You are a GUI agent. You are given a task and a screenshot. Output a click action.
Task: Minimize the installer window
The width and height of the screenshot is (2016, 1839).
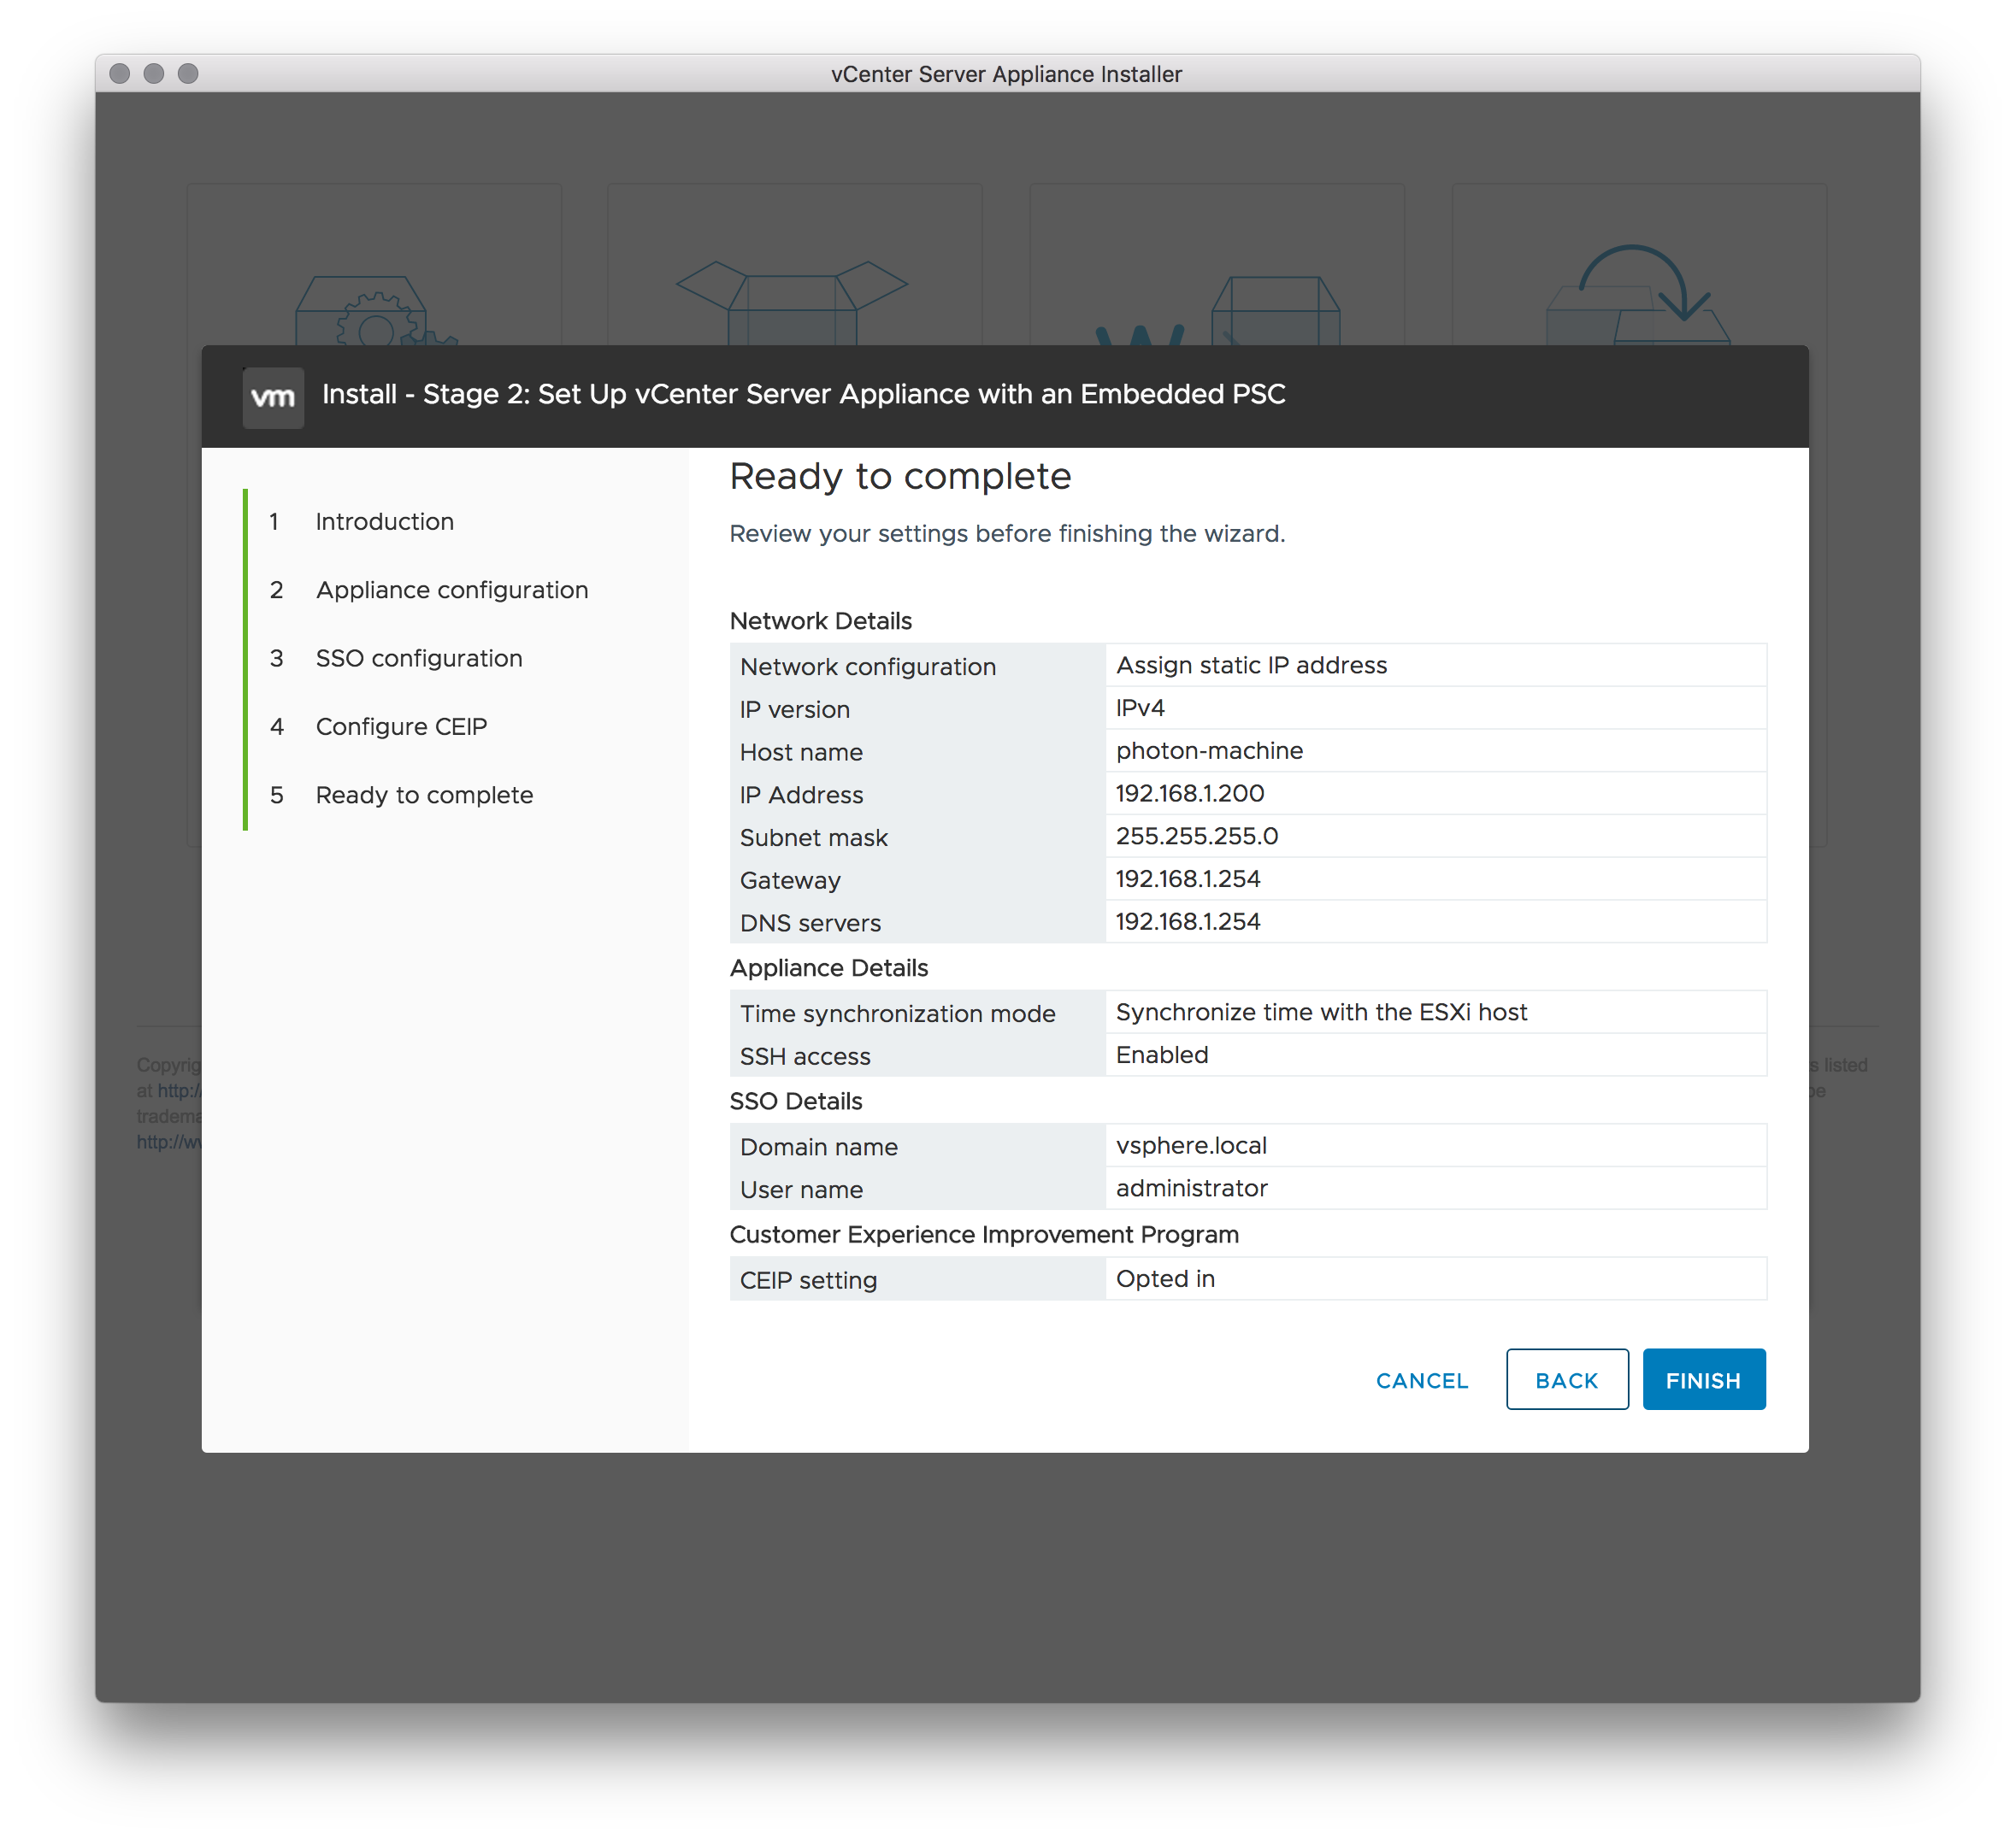pyautogui.click(x=154, y=73)
